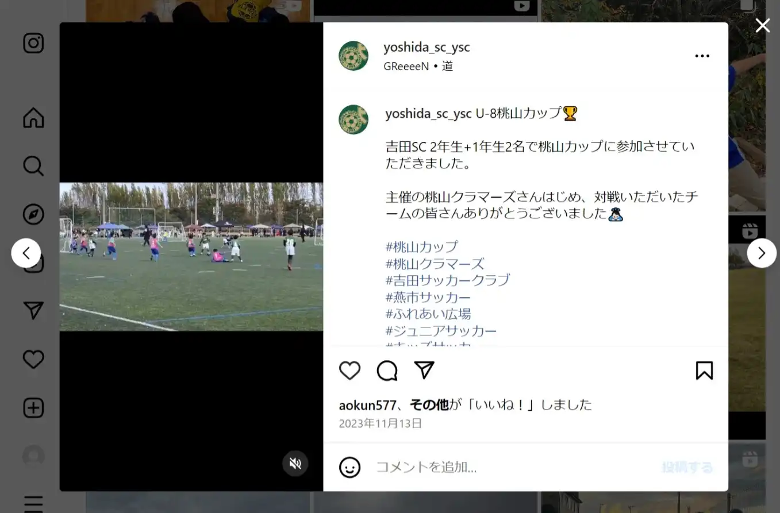Save post with bookmark icon
The width and height of the screenshot is (780, 513).
(704, 371)
